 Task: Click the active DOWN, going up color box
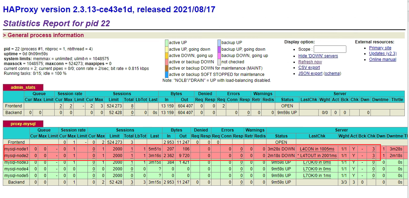pyautogui.click(x=167, y=56)
